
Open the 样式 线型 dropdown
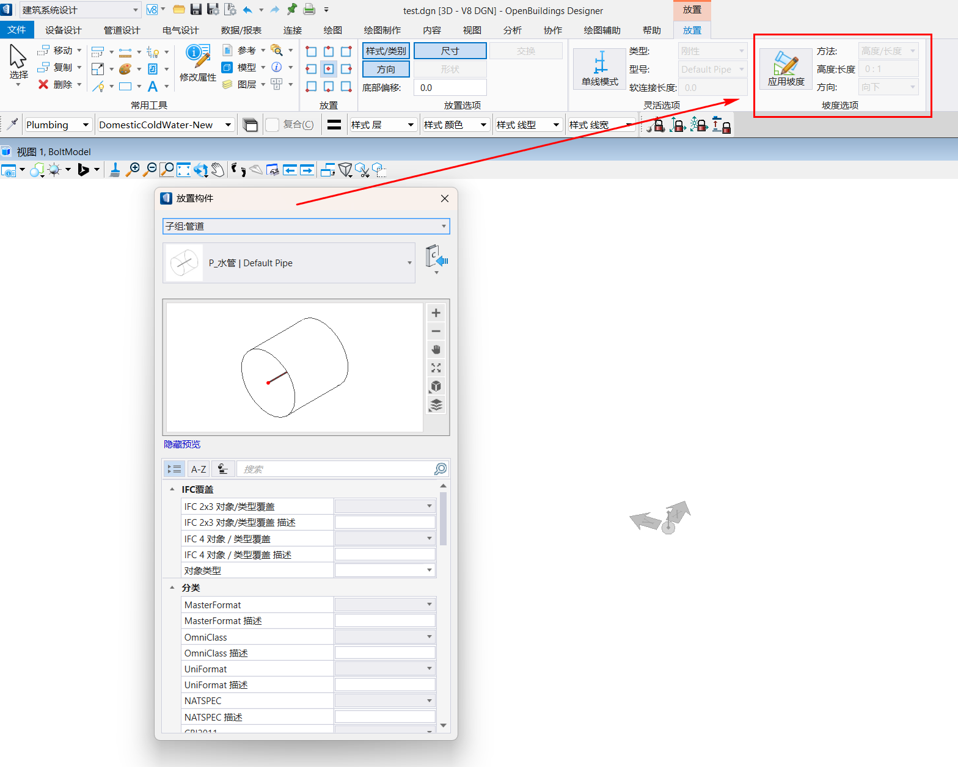point(529,125)
